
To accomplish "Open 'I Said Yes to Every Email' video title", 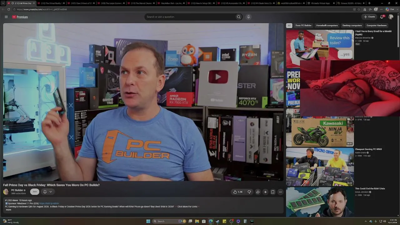I will click(x=373, y=33).
